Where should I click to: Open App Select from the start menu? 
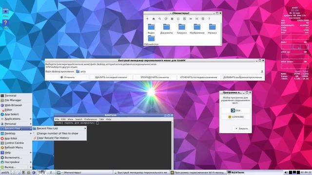16,114
